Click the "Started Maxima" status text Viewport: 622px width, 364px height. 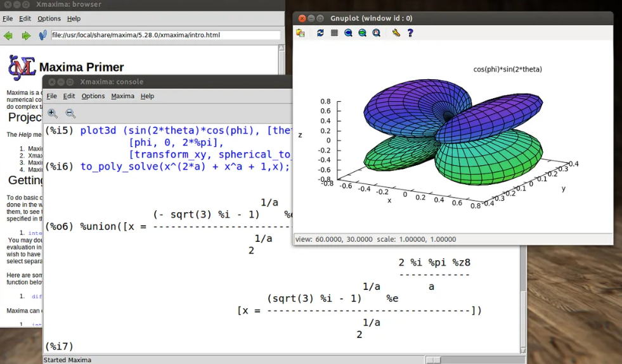click(67, 360)
